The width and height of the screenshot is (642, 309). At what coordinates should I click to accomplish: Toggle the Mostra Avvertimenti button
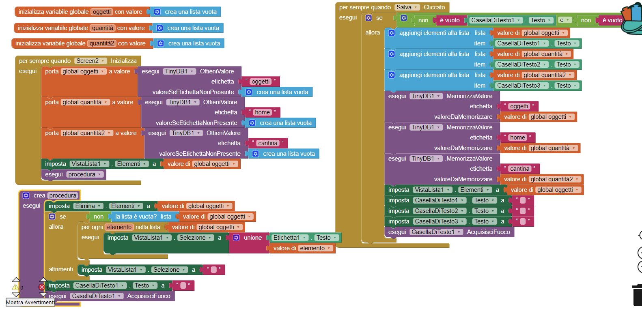pos(30,303)
